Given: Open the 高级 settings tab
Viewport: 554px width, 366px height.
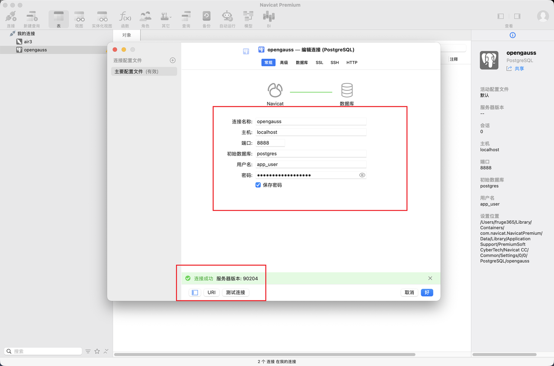Looking at the screenshot, I should (283, 62).
